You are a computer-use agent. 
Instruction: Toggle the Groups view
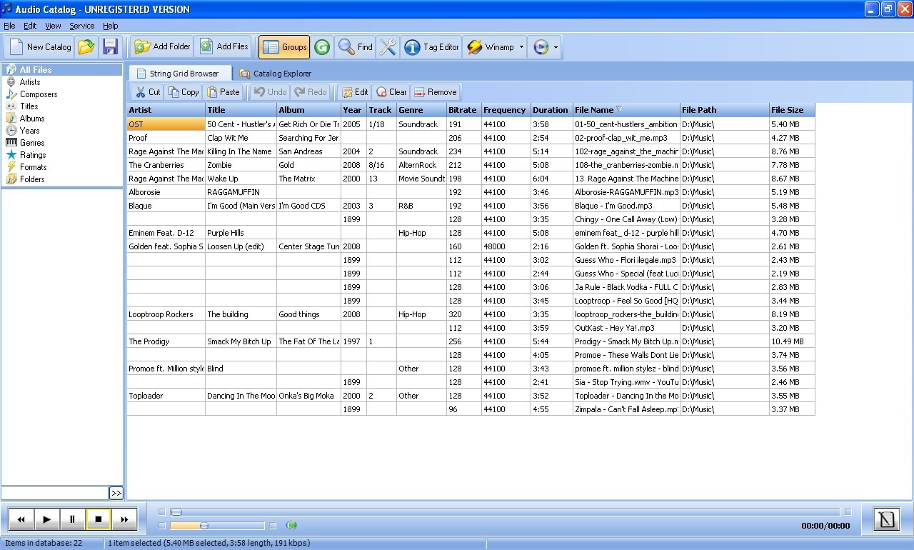(284, 47)
